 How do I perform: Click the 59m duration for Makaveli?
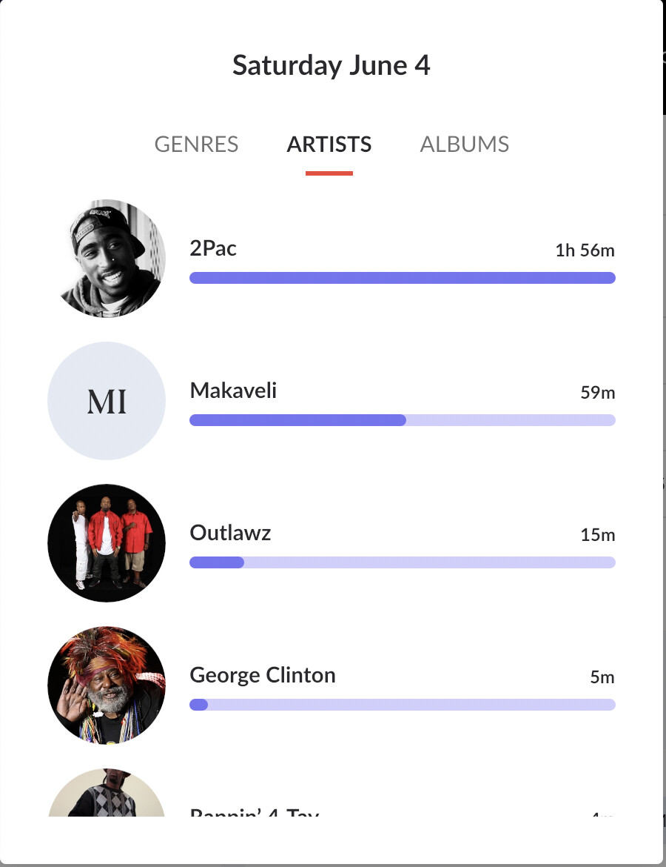coord(597,393)
